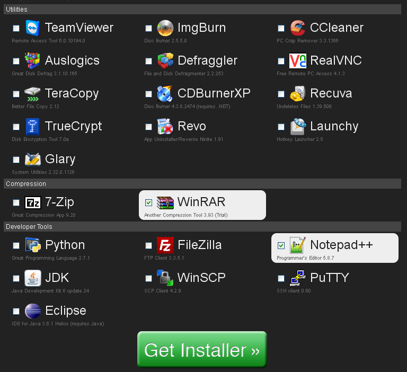Click the TrueCrypt blue key icon
The height and width of the screenshot is (372, 407).
tap(32, 127)
